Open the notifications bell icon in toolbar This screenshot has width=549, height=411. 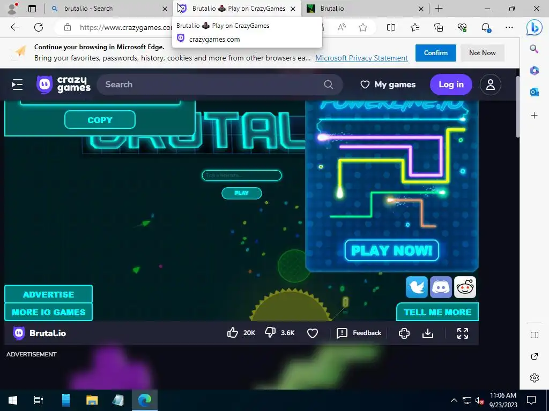pos(486,27)
